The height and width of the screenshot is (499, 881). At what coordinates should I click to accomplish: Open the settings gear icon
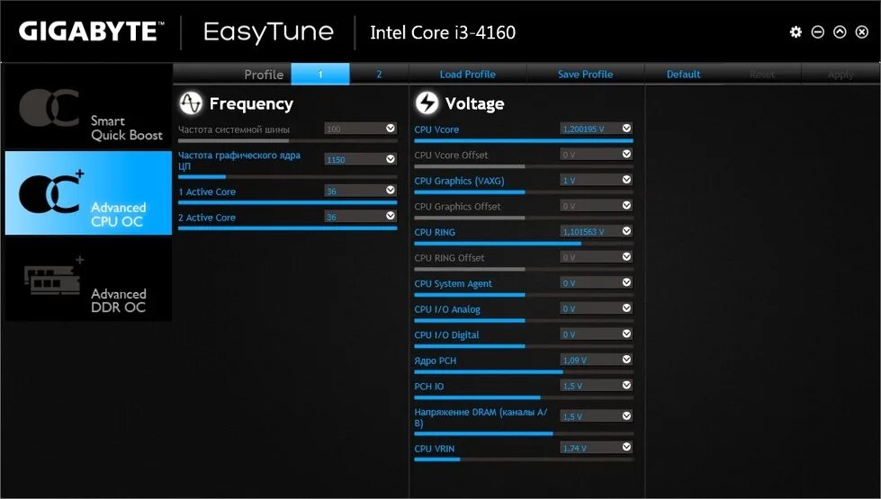pos(796,32)
